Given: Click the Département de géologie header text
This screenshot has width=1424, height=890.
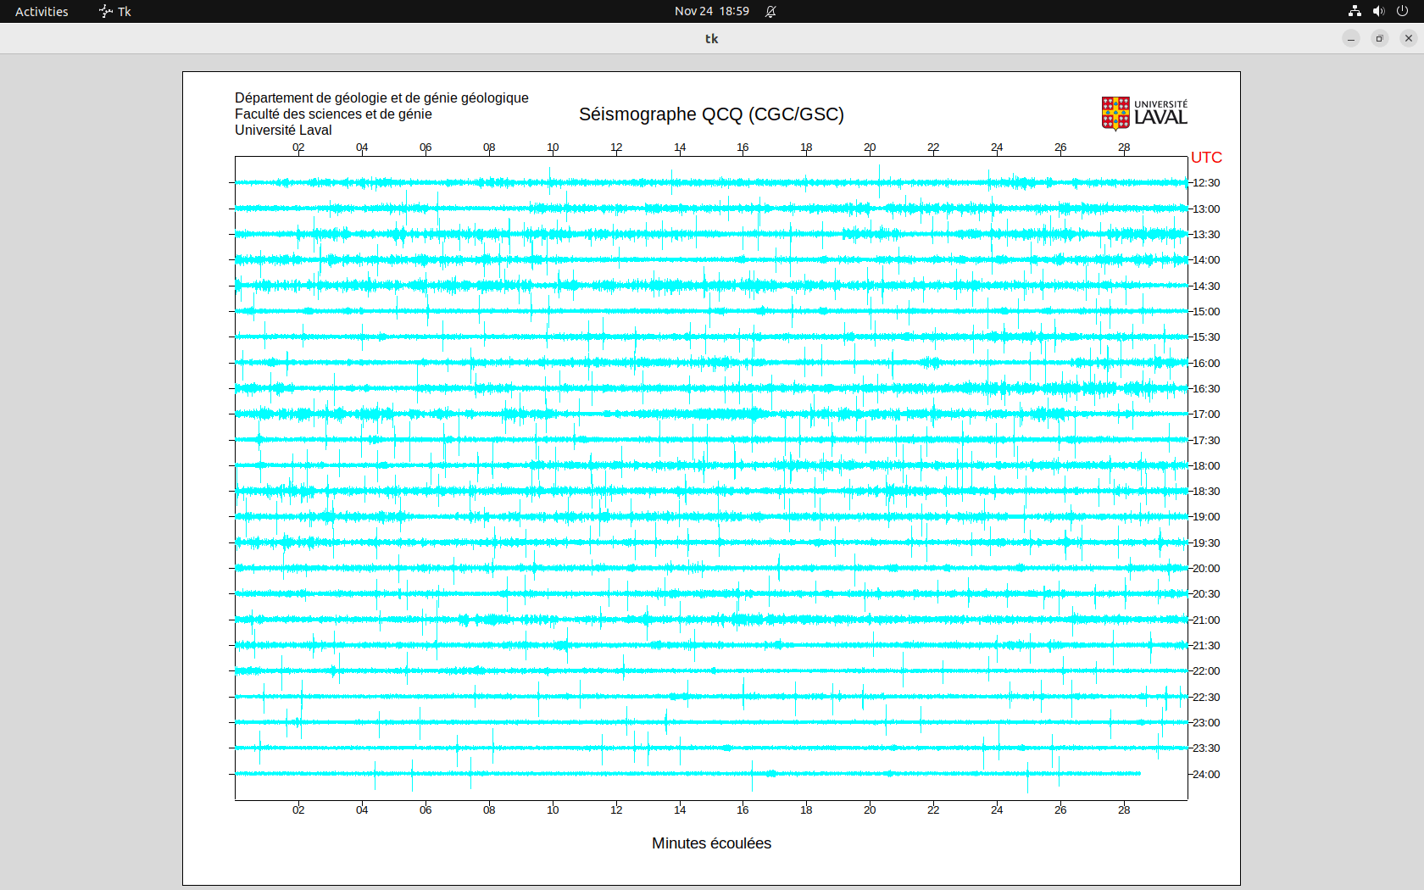Looking at the screenshot, I should pyautogui.click(x=381, y=98).
